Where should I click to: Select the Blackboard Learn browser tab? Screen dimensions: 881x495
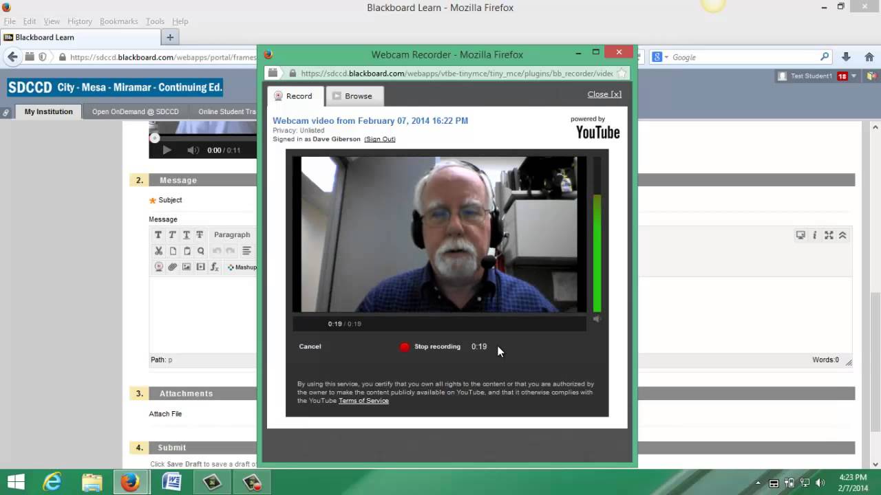pyautogui.click(x=81, y=37)
